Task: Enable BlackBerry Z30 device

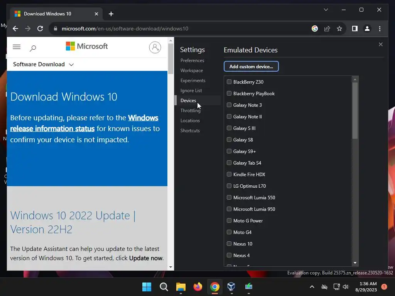Action: [229, 82]
